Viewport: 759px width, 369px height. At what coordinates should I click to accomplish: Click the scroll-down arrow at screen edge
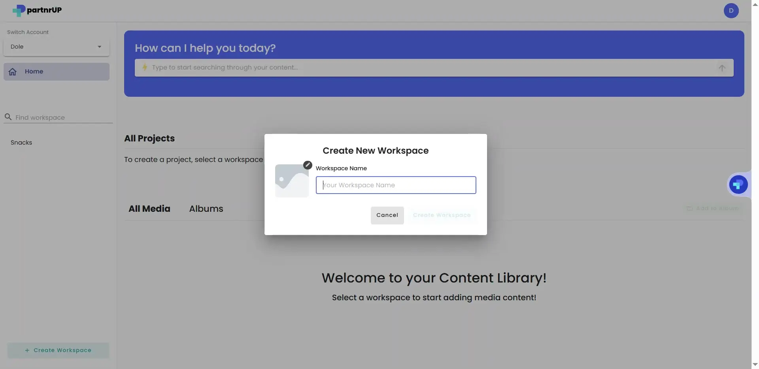(x=754, y=364)
